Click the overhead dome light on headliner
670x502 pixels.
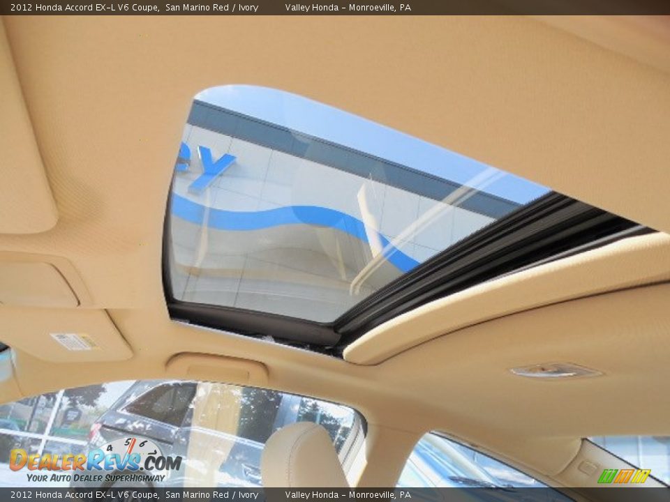(555, 370)
